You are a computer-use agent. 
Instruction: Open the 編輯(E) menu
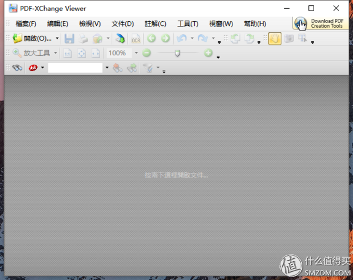pos(58,24)
